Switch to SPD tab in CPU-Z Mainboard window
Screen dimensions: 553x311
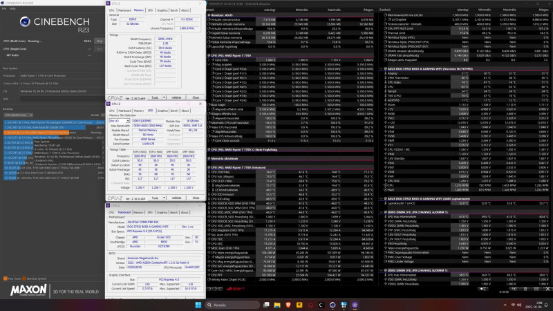(150, 213)
